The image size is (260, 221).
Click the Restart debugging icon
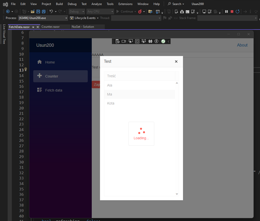click(x=237, y=11)
